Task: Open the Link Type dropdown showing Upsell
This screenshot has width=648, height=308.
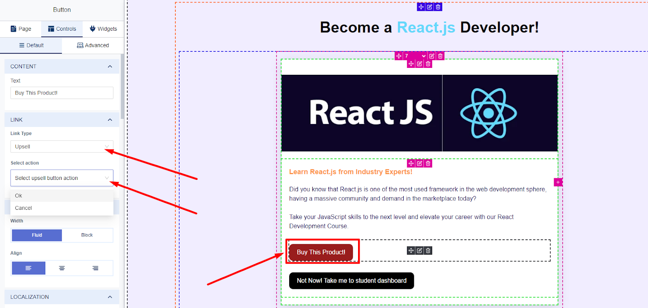Action: 62,146
